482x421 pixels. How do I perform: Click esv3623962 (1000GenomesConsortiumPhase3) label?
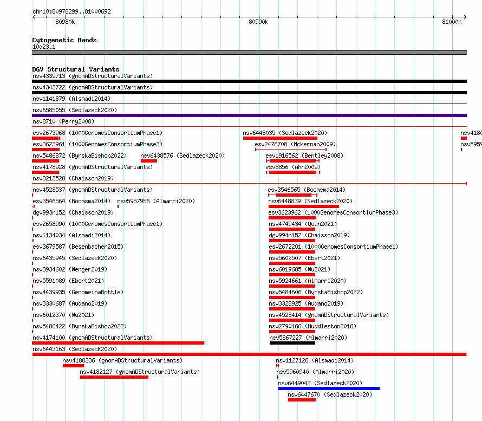pos(333,212)
